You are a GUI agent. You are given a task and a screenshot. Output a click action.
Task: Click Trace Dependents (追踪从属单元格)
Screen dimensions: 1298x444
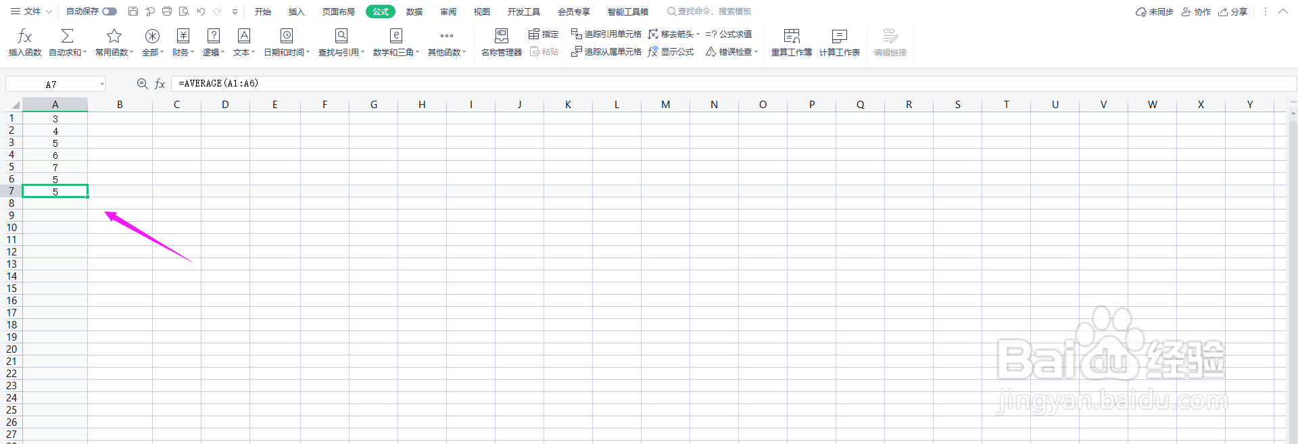tap(606, 51)
